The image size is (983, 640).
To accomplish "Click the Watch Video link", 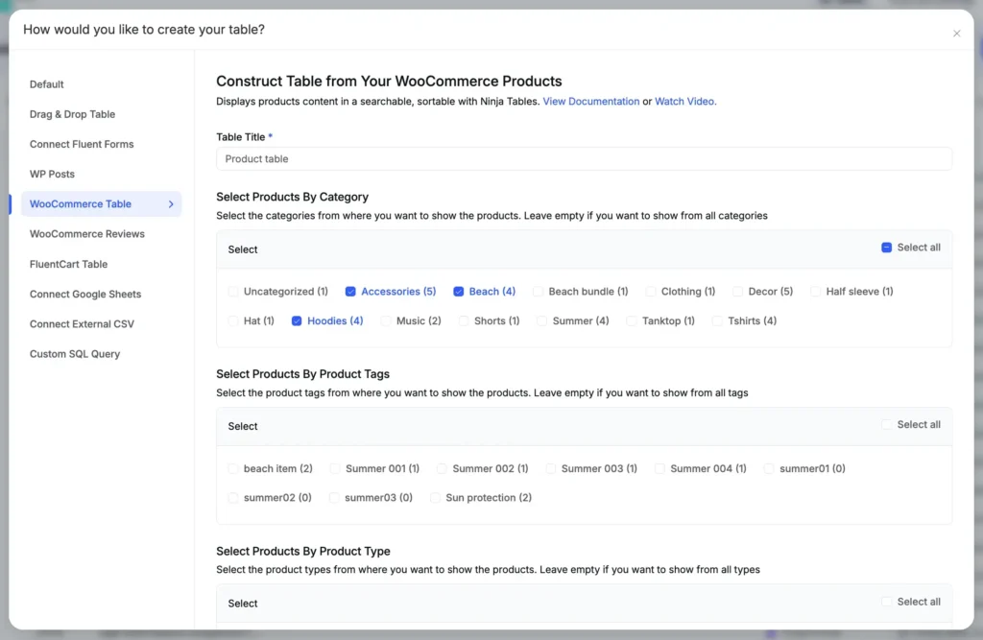I will tap(684, 101).
